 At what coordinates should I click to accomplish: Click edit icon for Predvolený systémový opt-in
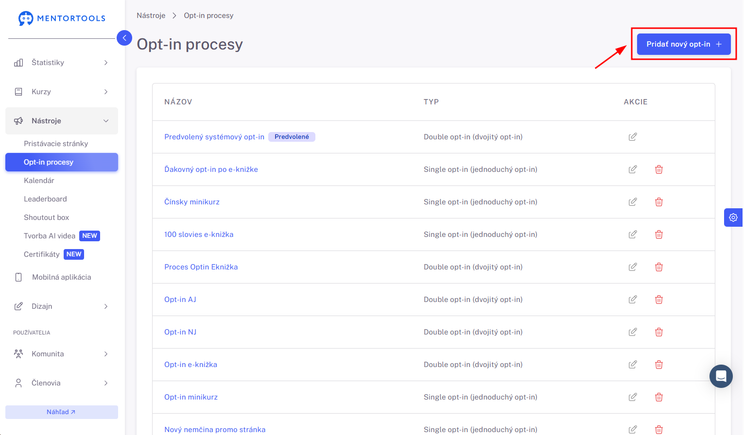click(632, 137)
